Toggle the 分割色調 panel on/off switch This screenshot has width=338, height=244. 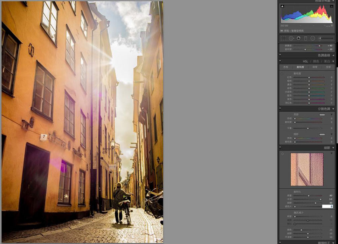pyautogui.click(x=280, y=109)
